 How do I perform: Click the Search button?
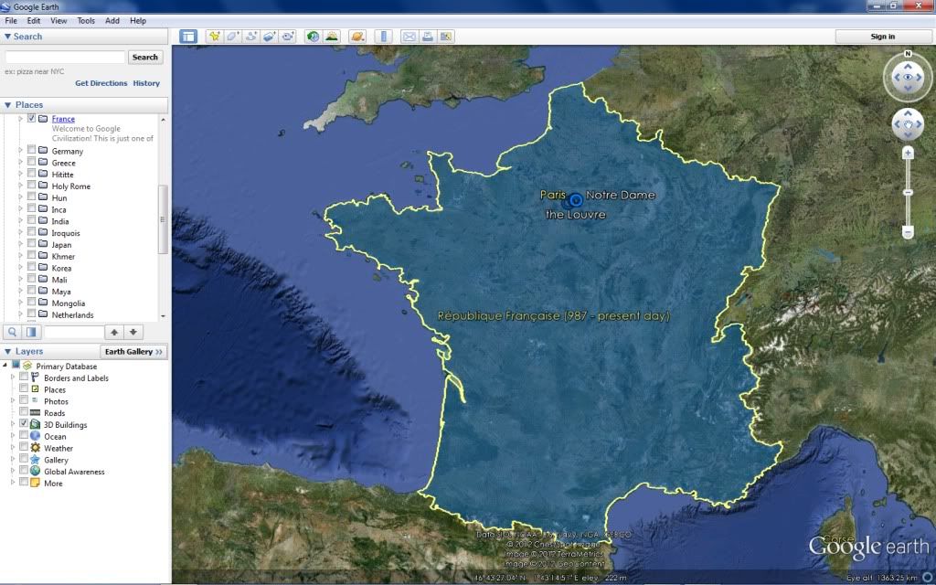(x=145, y=58)
